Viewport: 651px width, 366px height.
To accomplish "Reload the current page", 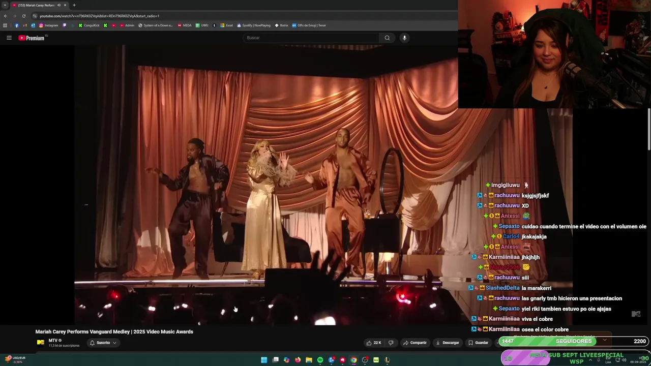I will (23, 16).
